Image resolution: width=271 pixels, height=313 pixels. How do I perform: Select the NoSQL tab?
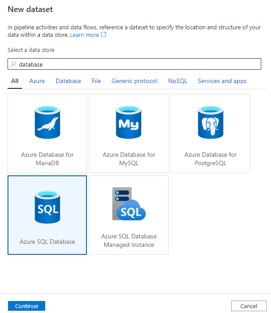[178, 81]
